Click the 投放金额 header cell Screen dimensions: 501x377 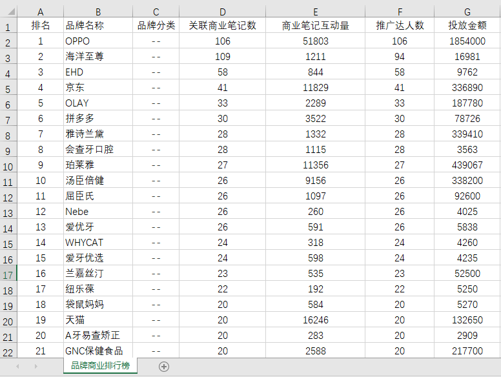coord(467,25)
